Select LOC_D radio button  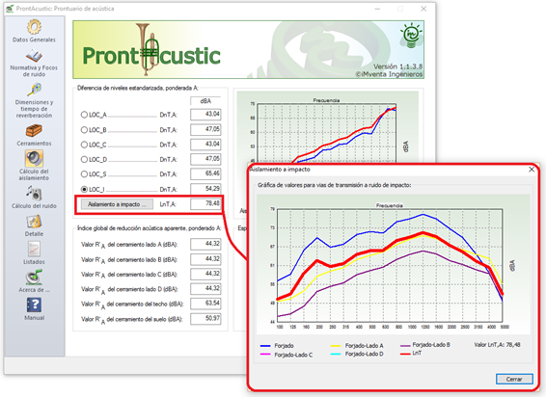pos(84,159)
